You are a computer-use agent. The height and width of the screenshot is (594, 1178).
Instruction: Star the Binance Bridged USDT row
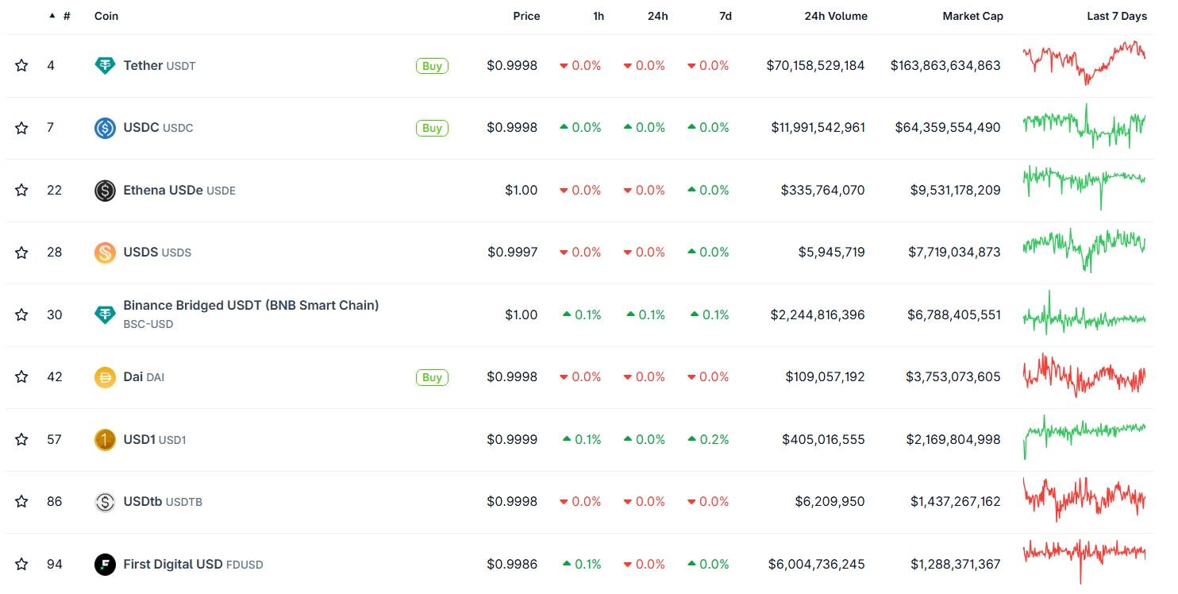(21, 315)
